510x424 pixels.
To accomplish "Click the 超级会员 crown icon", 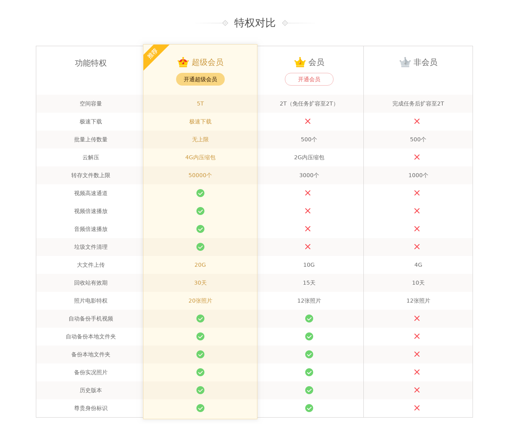I will click(182, 62).
